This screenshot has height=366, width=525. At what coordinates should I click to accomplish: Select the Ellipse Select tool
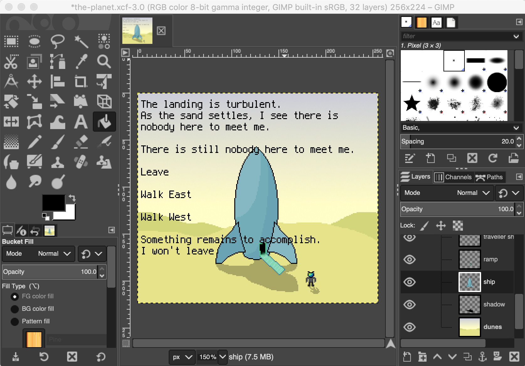click(34, 41)
